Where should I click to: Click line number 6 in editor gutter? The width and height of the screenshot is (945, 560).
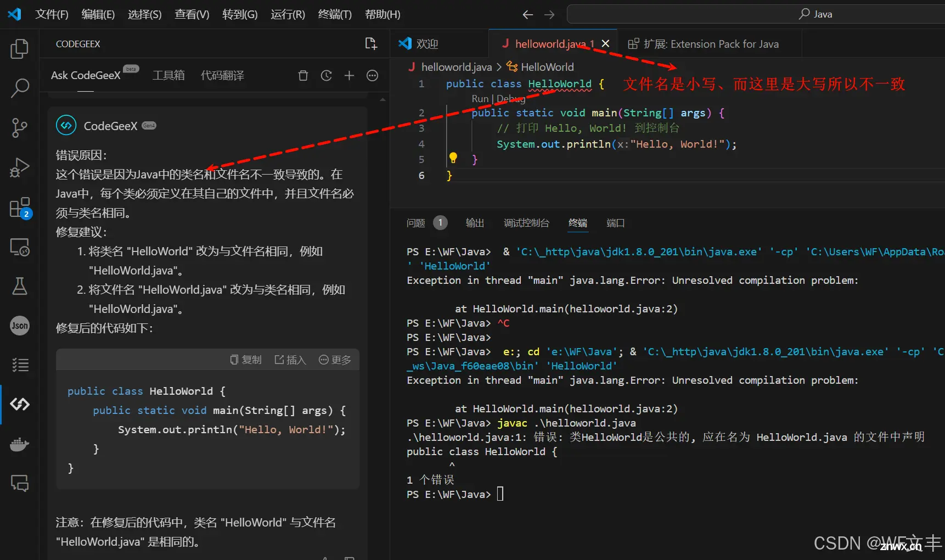[421, 176]
